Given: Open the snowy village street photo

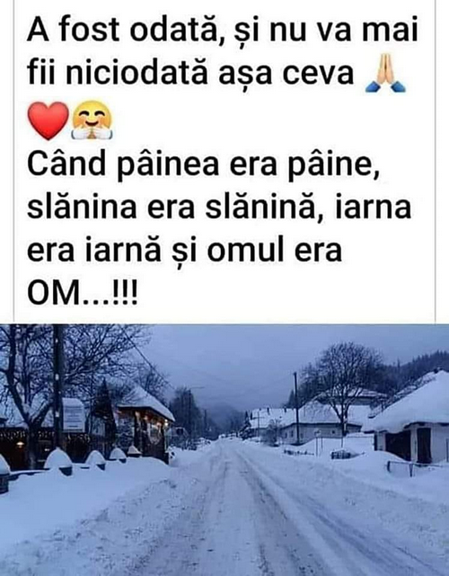Looking at the screenshot, I should click(224, 450).
